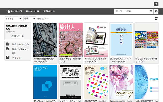Click the お知らせ一覧 button
The height and width of the screenshot is (102, 163).
pyautogui.click(x=18, y=36)
